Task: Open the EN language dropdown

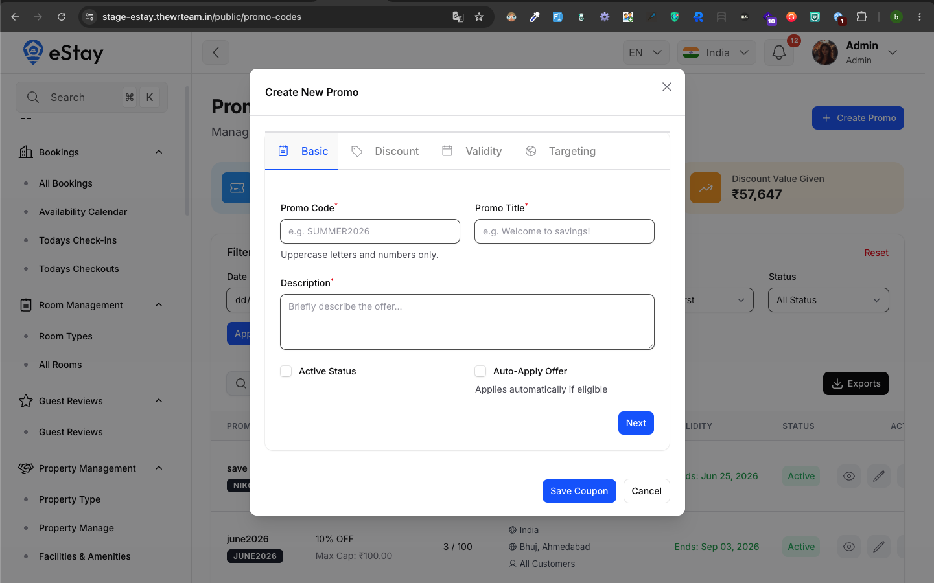Action: 646,52
